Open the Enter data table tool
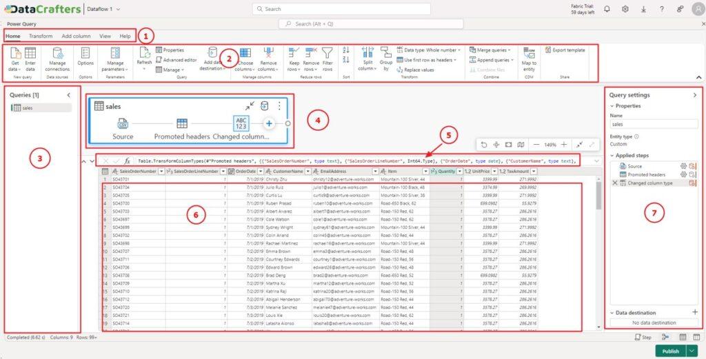The height and width of the screenshot is (359, 706). (x=30, y=59)
